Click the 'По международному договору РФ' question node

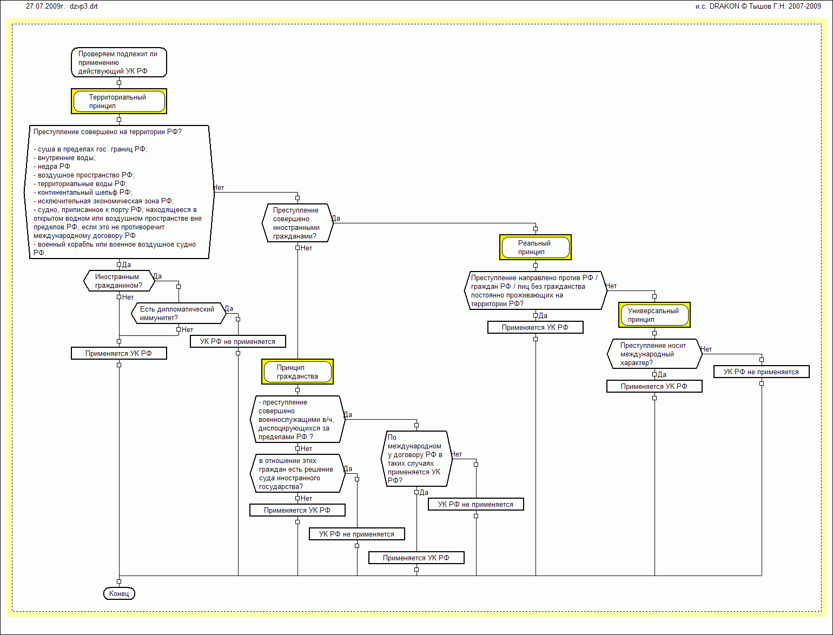(416, 459)
